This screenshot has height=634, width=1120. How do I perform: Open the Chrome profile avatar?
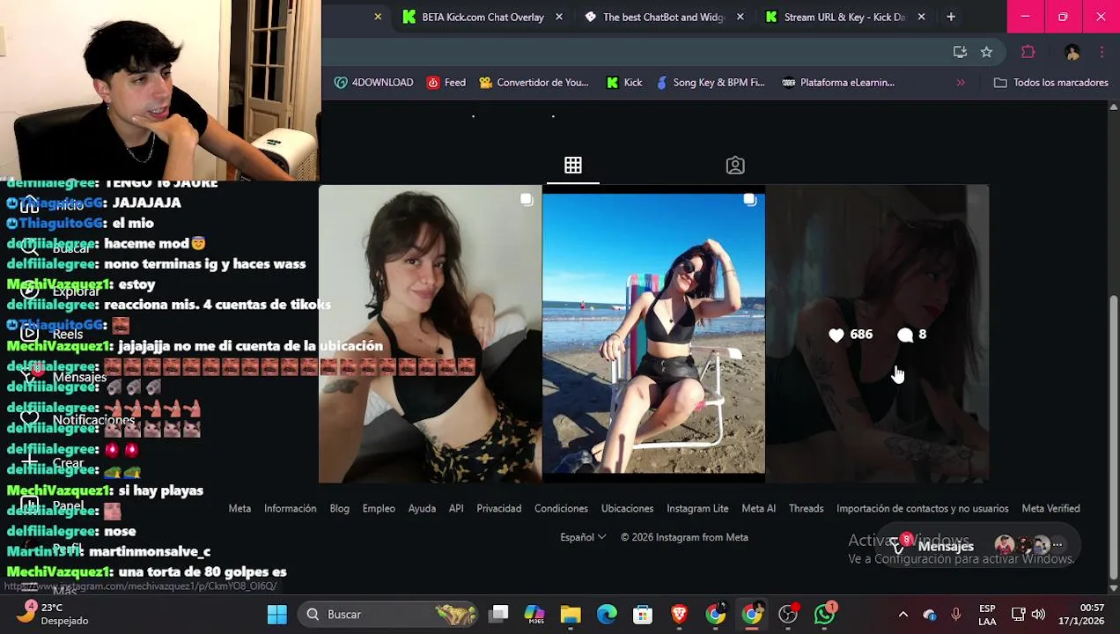click(1072, 53)
